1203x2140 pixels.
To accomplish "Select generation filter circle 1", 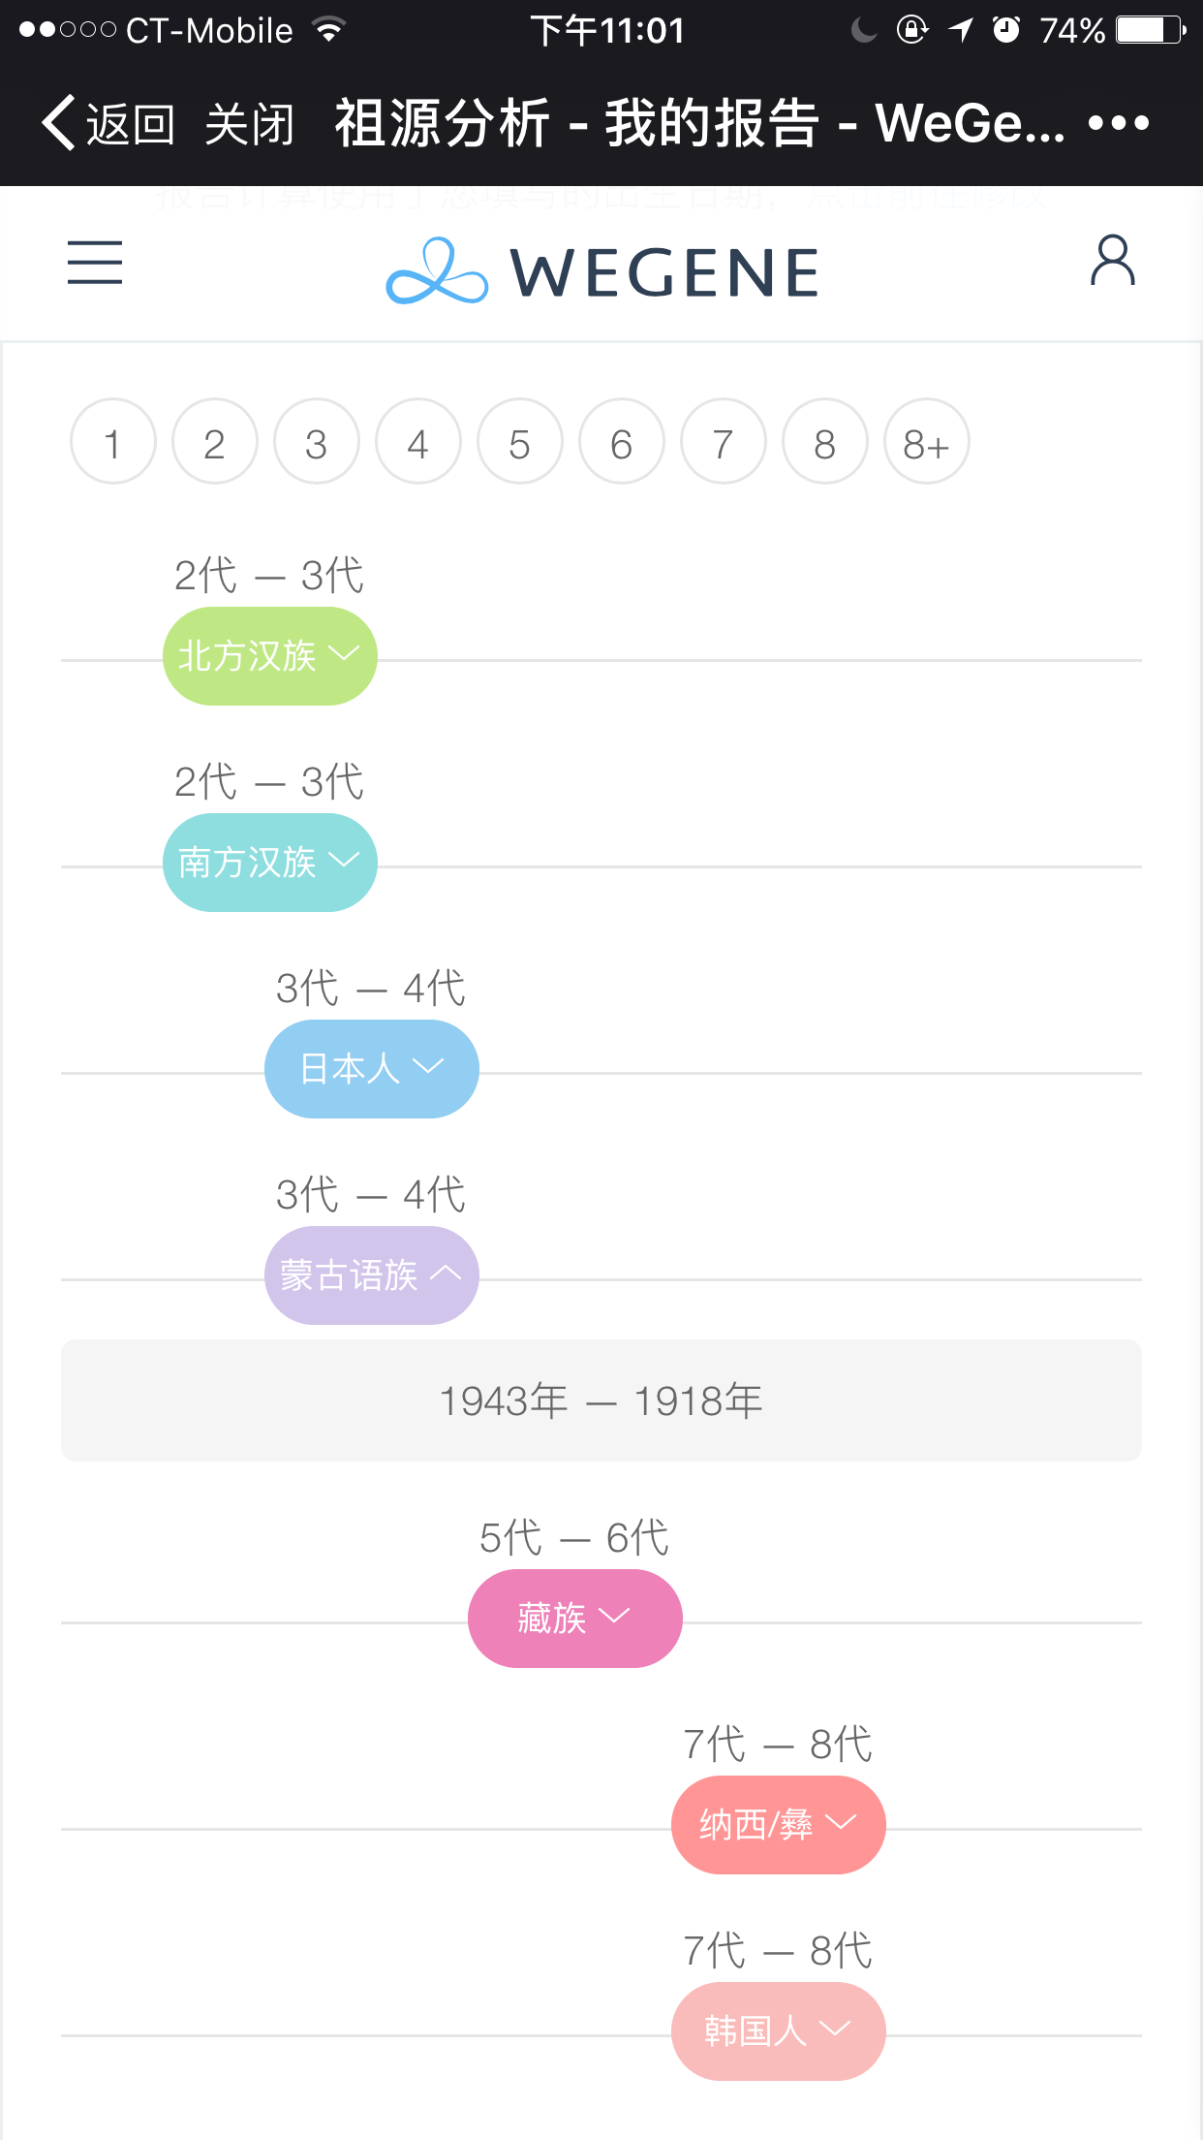I will click(x=113, y=442).
